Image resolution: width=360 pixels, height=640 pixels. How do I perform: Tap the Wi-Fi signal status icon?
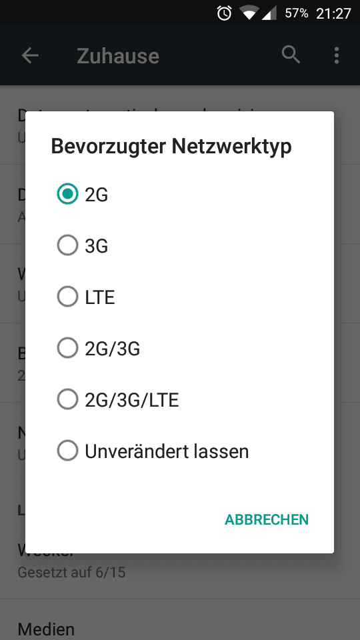[x=249, y=13]
